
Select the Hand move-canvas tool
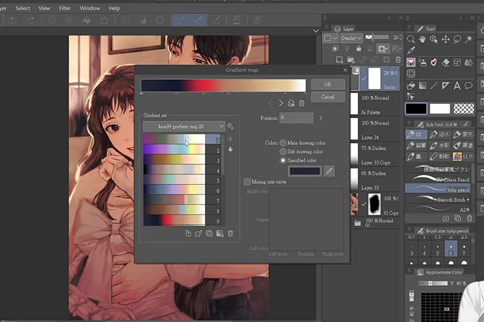point(422,39)
